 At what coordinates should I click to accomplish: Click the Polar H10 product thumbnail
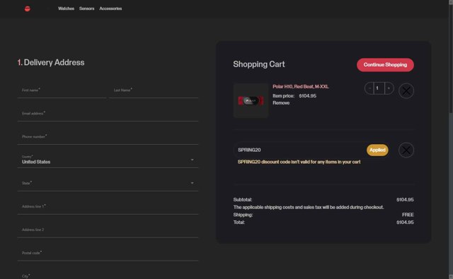tap(251, 100)
